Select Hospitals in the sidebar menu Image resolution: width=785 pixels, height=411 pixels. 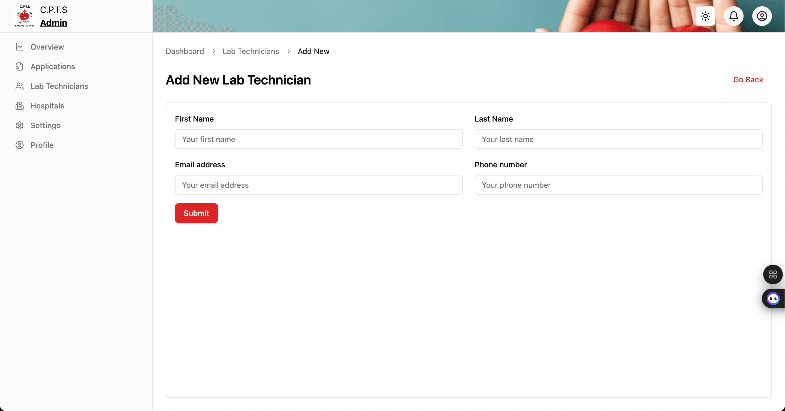(x=47, y=106)
